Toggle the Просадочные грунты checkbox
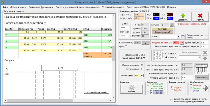 [202, 36]
